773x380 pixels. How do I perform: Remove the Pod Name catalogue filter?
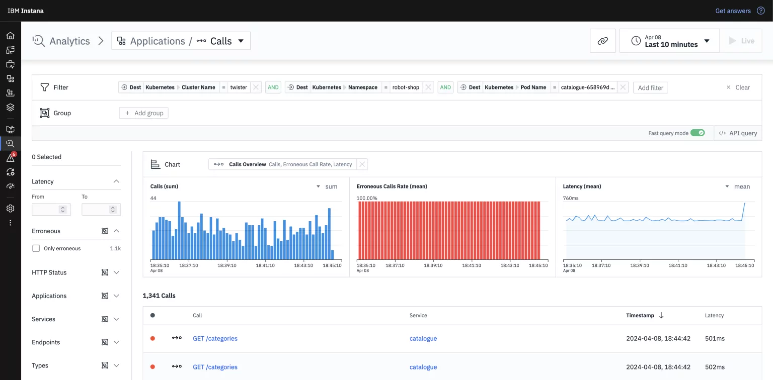(623, 87)
